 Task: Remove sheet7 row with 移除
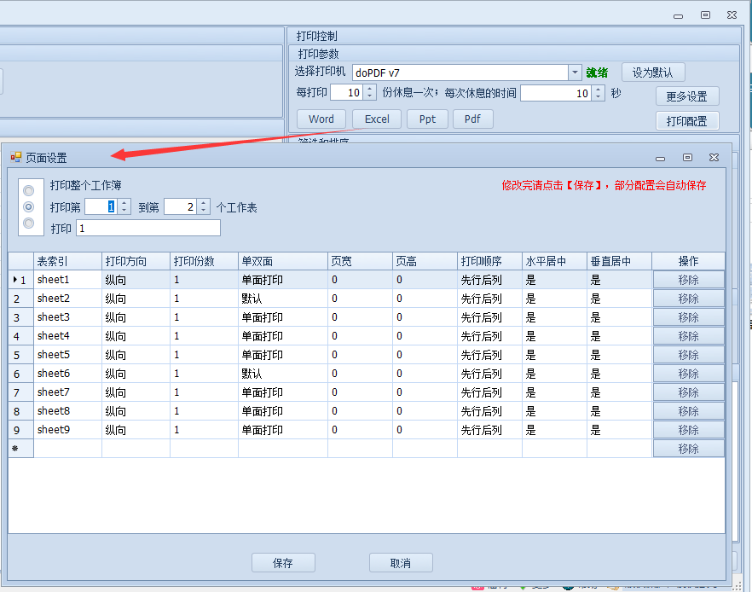[x=688, y=392]
